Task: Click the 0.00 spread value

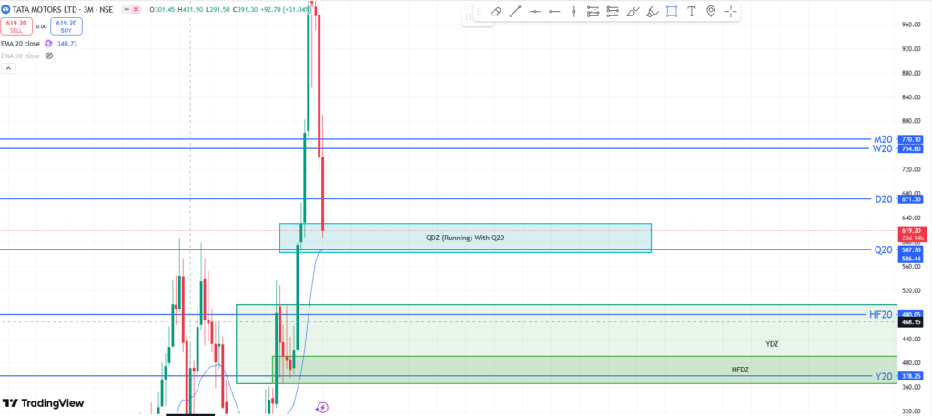Action: click(x=42, y=26)
